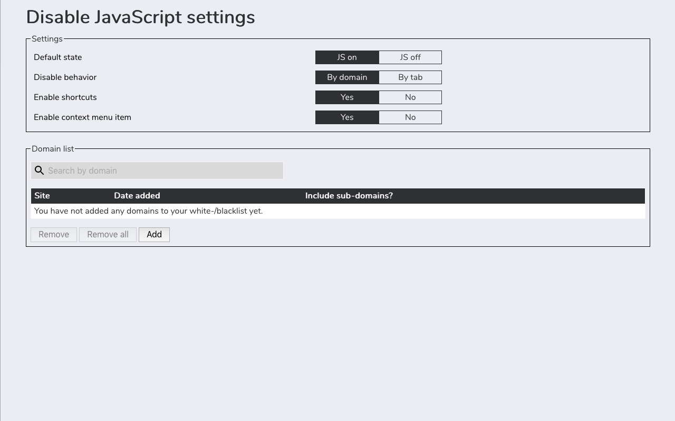675x421 pixels.
Task: Select Yes for context menu item
Action: [x=347, y=117]
